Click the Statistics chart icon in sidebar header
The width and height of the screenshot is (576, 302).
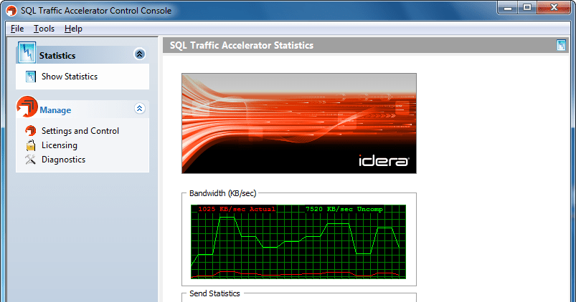[27, 52]
